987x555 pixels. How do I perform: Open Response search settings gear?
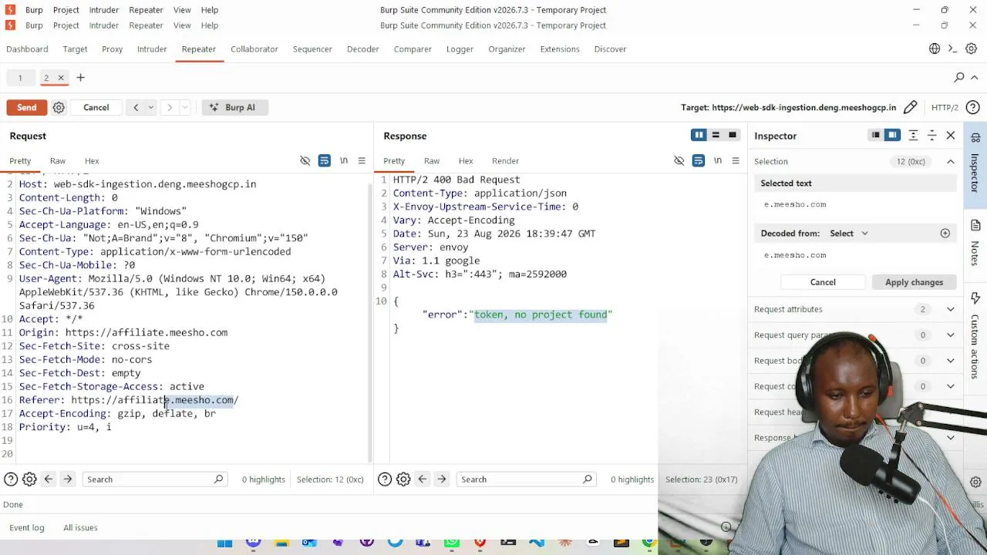click(403, 479)
